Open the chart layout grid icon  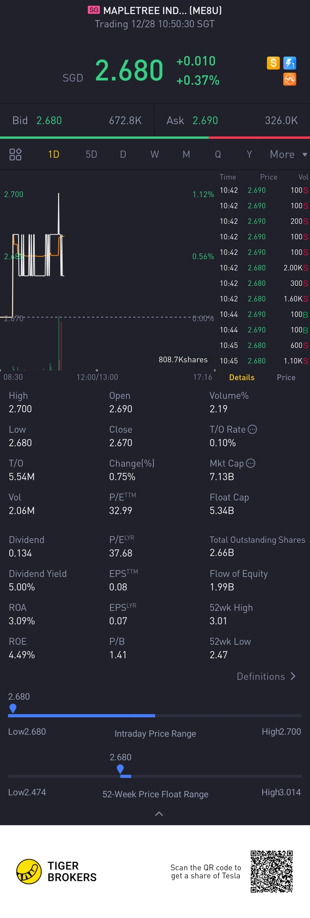click(15, 154)
